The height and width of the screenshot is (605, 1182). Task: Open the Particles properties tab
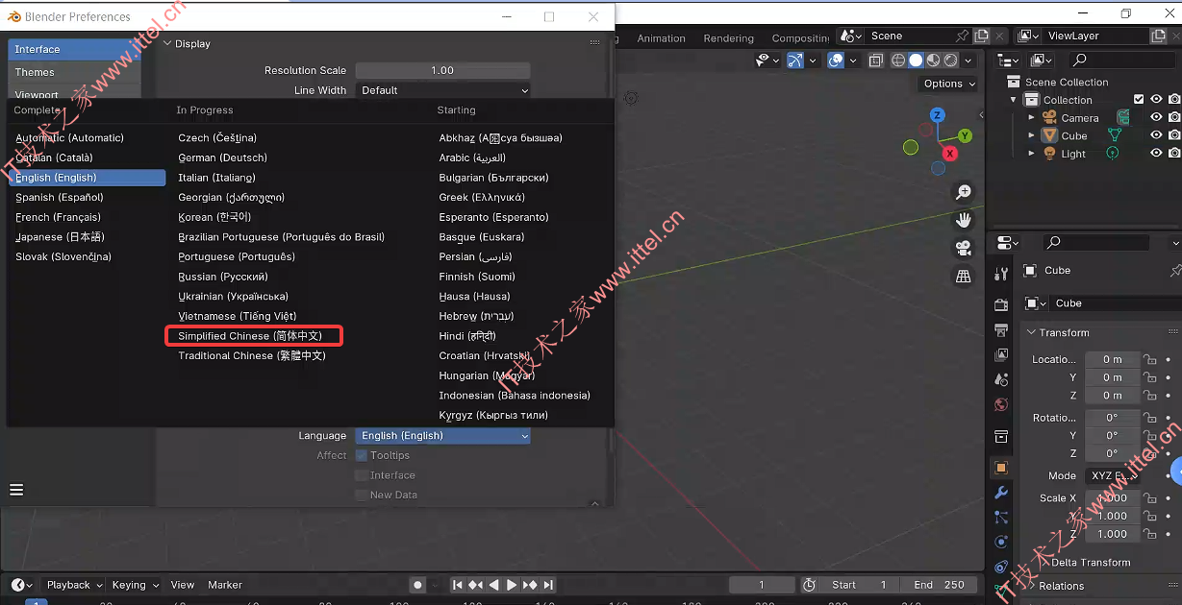click(x=1001, y=518)
